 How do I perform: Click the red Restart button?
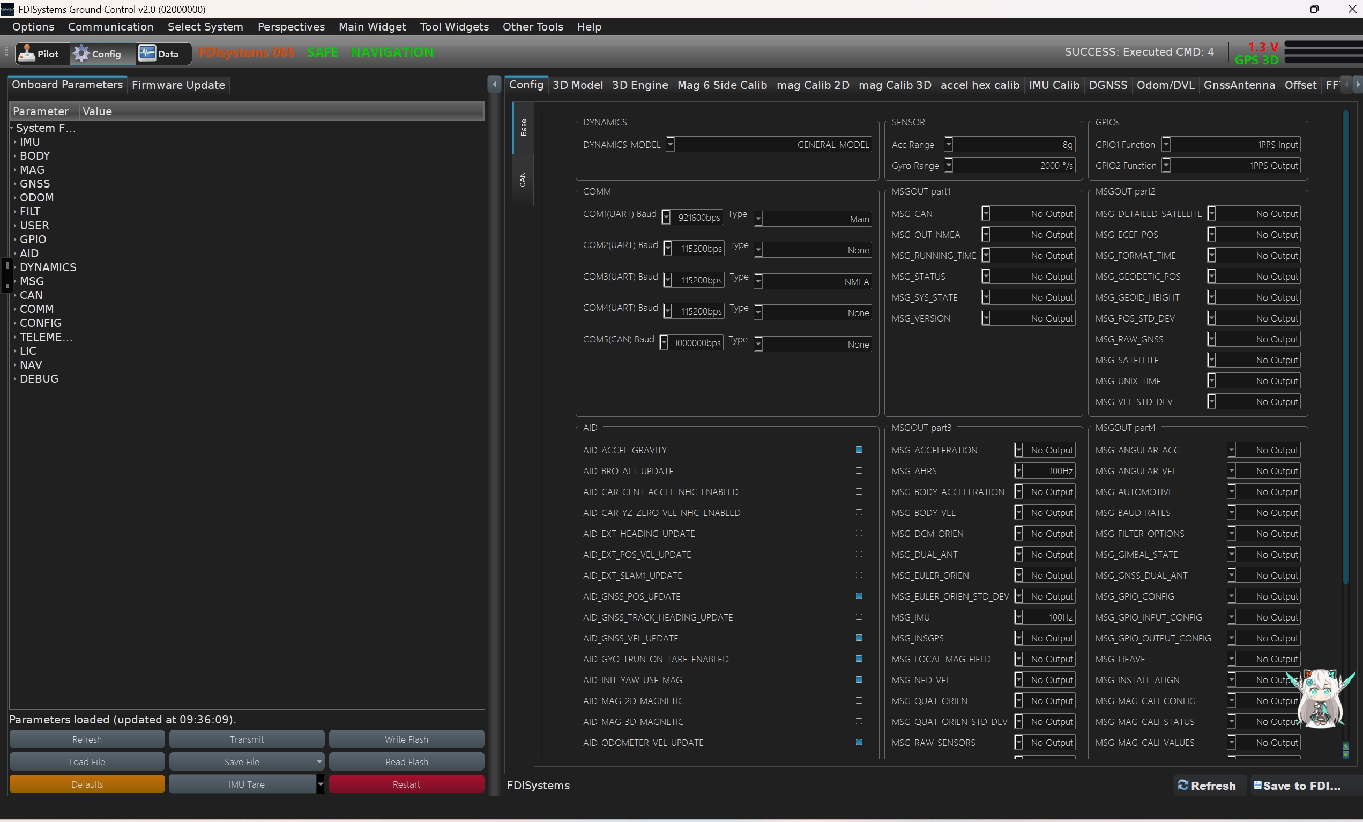pos(406,784)
